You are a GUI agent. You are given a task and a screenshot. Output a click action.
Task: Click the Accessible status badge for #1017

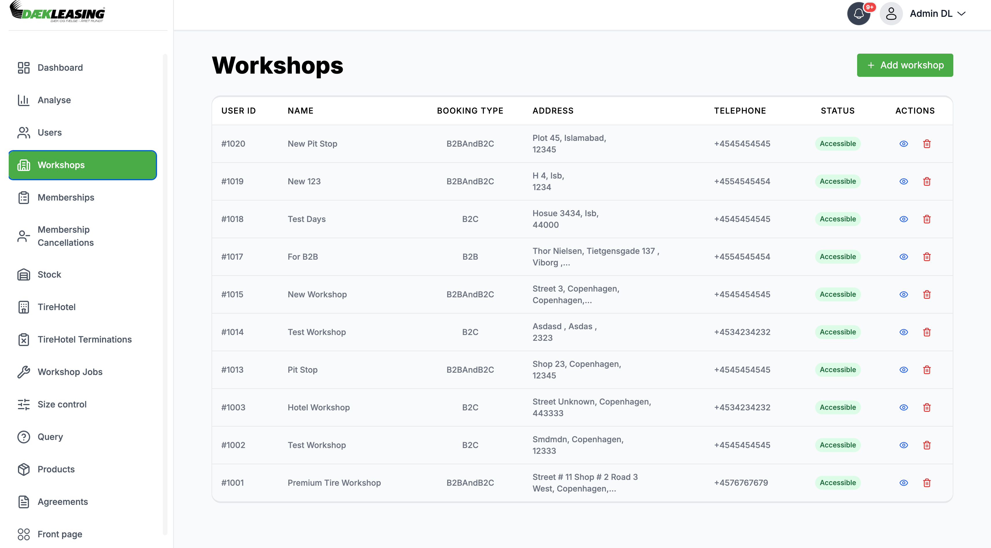click(837, 257)
